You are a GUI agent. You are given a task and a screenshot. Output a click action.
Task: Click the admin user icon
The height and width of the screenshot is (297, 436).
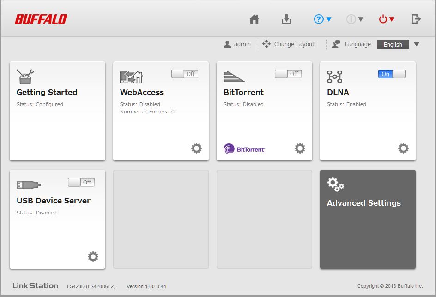click(x=227, y=44)
